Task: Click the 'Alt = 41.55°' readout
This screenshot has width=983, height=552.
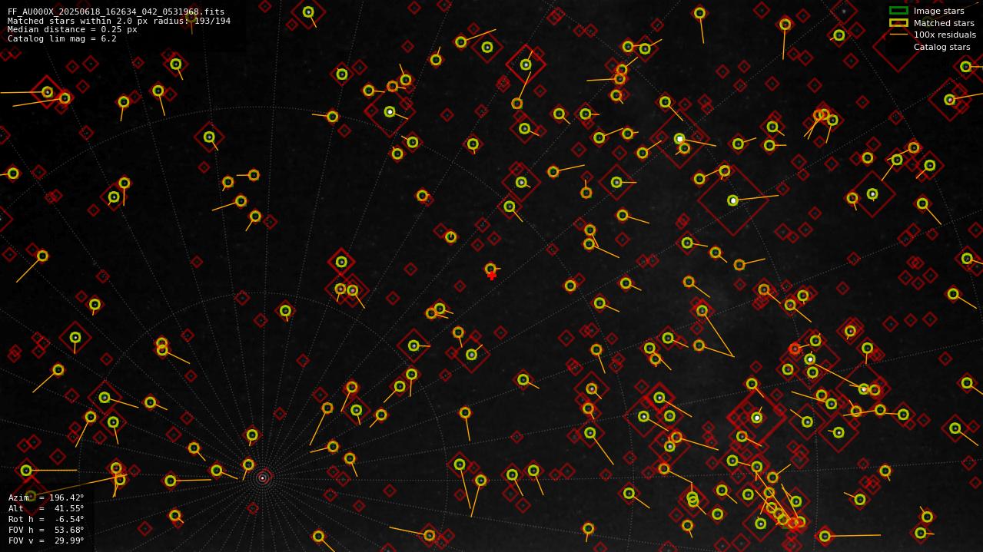Action: pyautogui.click(x=46, y=508)
